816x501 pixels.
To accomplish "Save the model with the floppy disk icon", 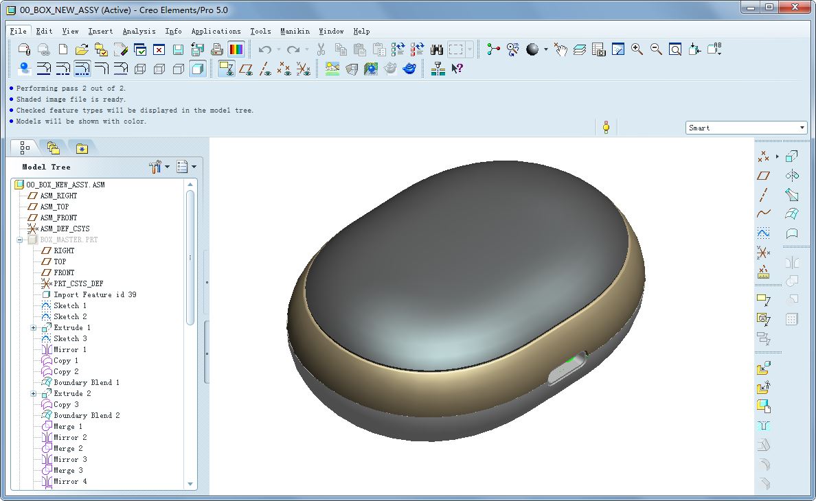I will click(178, 49).
